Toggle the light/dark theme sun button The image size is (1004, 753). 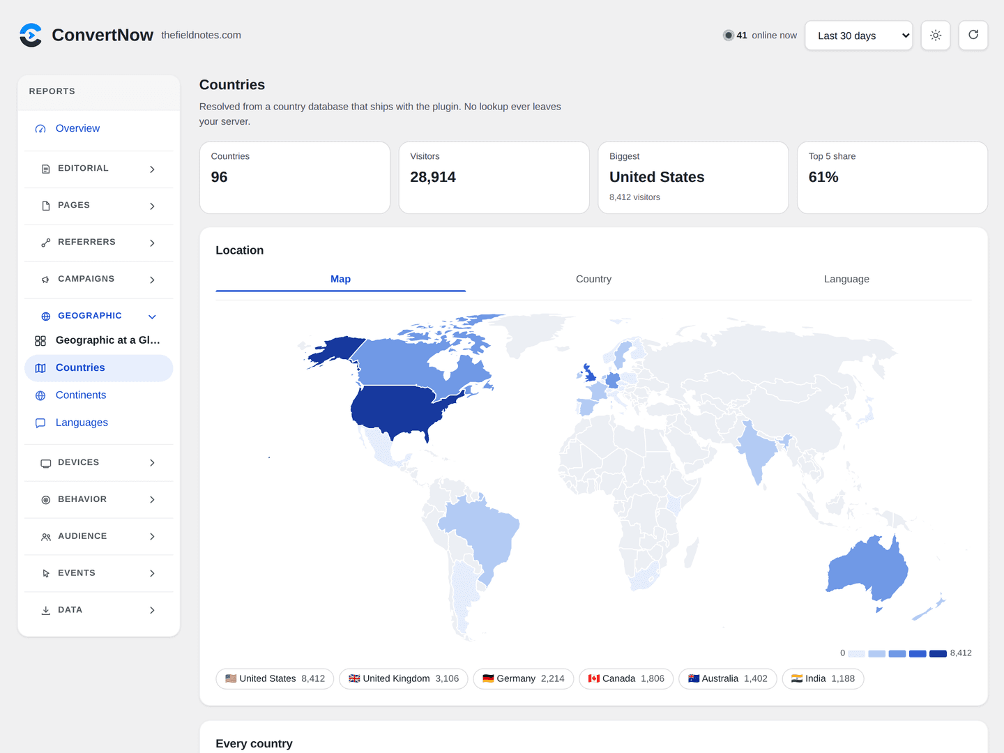(x=936, y=36)
